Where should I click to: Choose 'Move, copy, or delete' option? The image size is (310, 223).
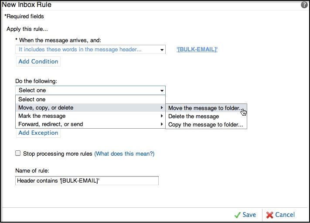click(x=46, y=108)
